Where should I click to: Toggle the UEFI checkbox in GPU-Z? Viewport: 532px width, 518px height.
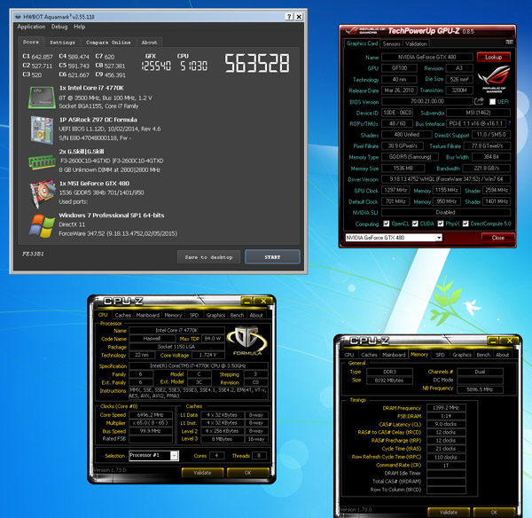492,101
